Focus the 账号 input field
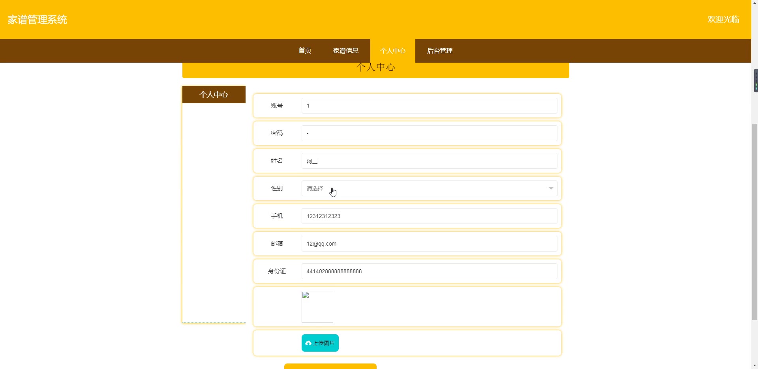Image resolution: width=758 pixels, height=369 pixels. 429,106
